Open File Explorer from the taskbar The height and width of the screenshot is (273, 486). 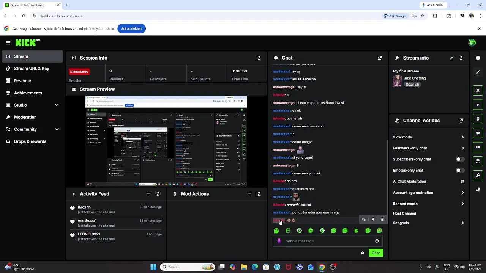(x=244, y=267)
